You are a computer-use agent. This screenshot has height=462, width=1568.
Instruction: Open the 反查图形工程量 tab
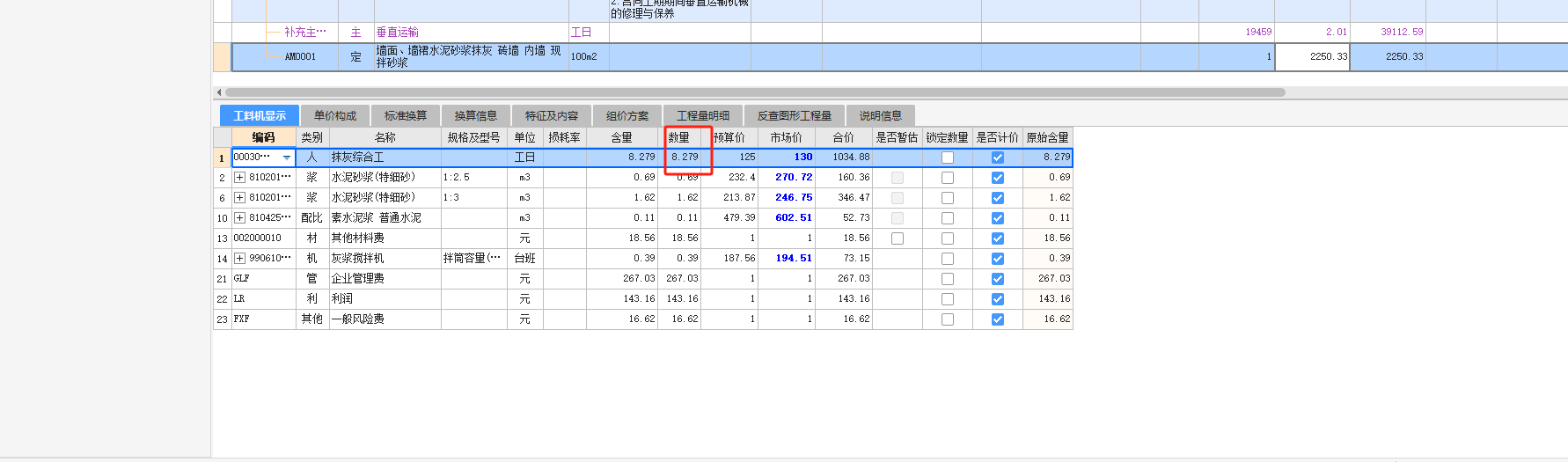(795, 116)
